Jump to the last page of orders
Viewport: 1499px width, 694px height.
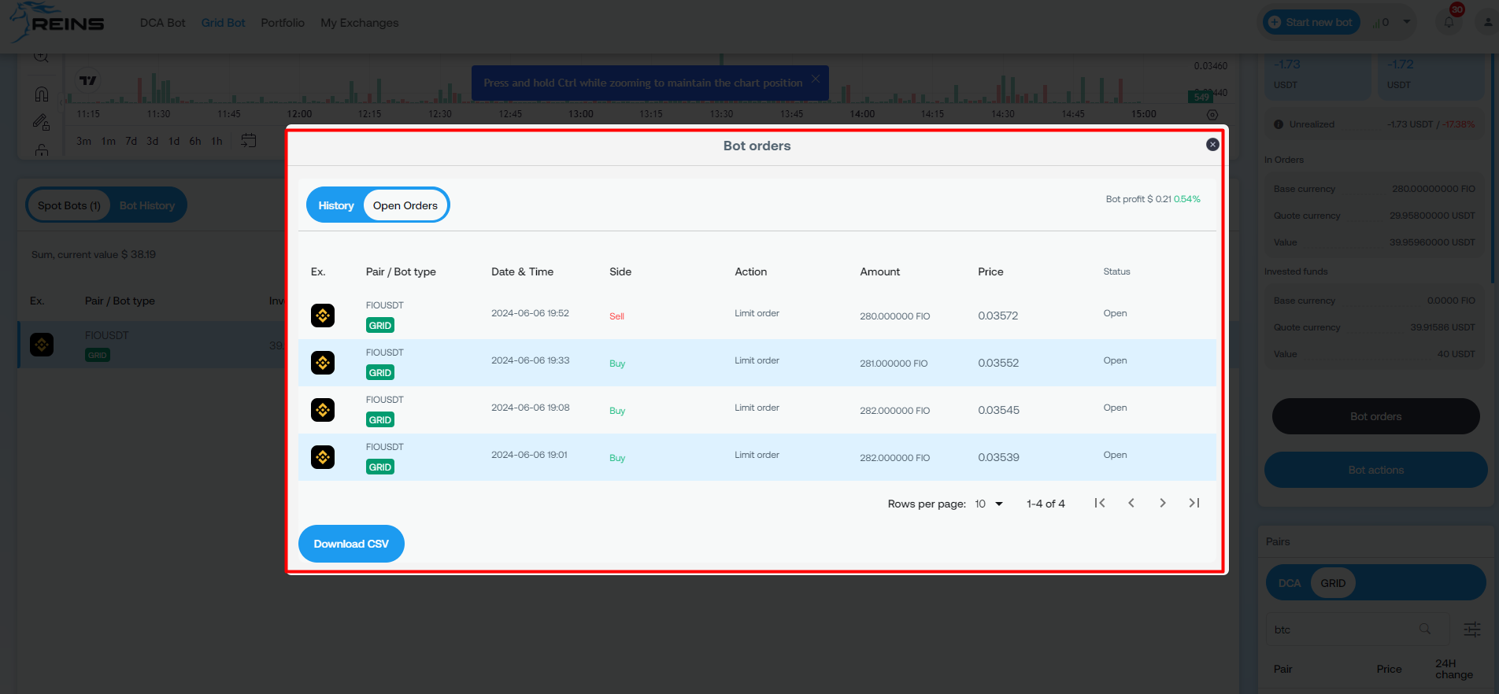[1194, 504]
